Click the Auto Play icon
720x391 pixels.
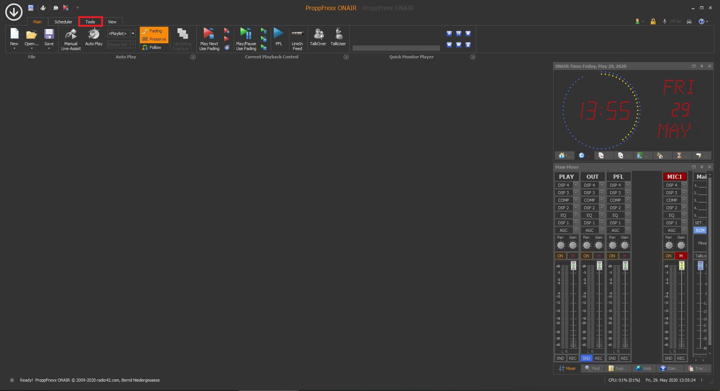point(94,35)
